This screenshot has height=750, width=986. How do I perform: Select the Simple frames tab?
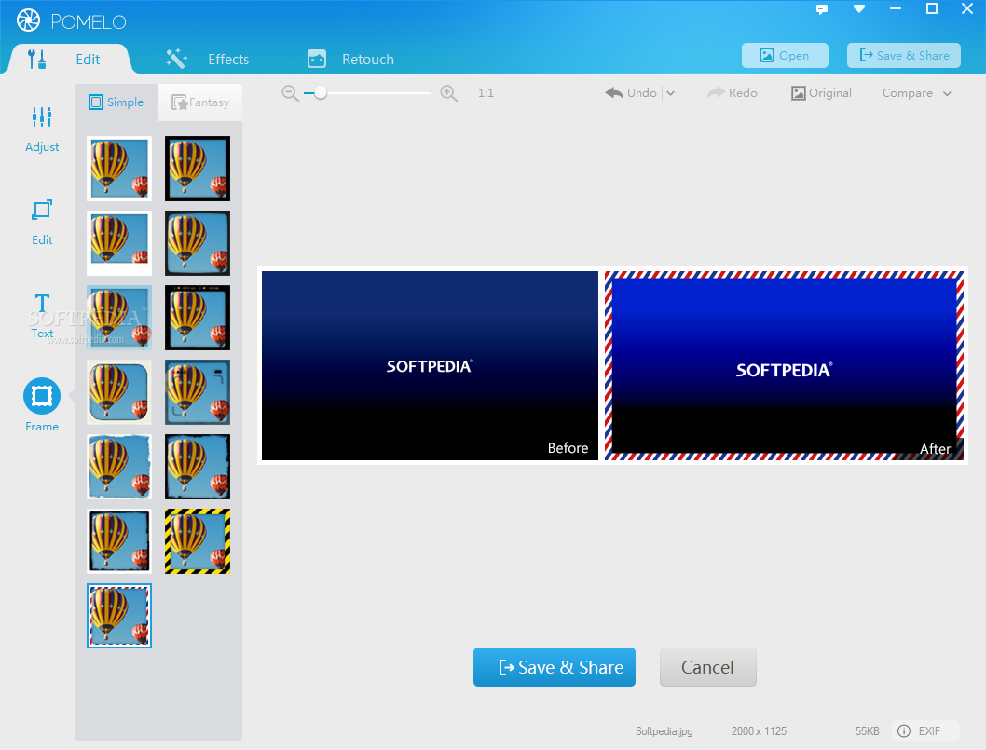116,102
